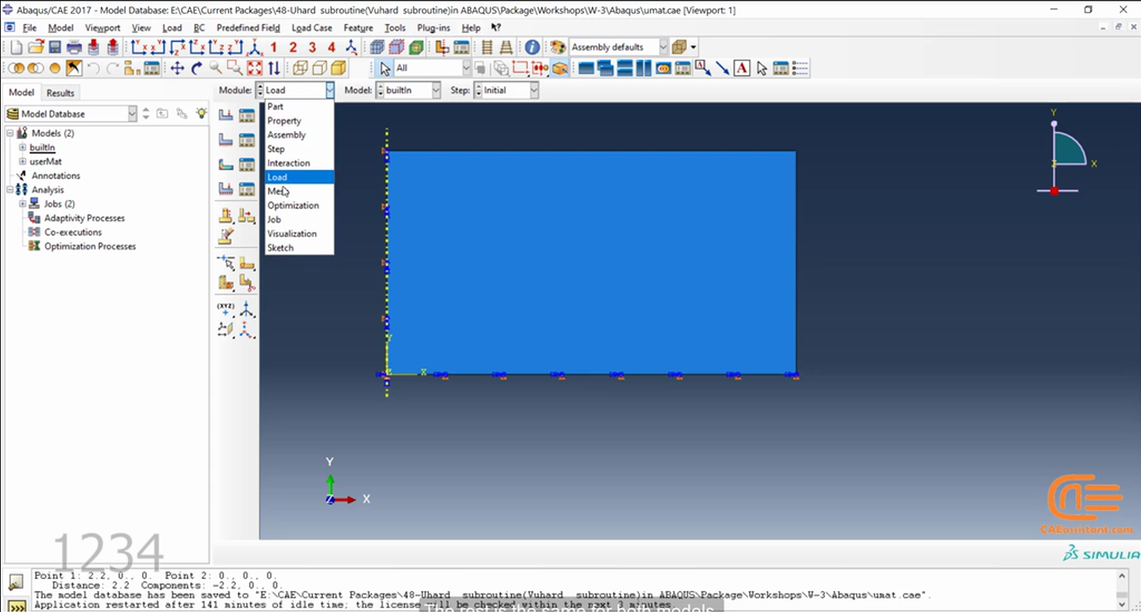Screen dimensions: 1141x612
Task: Switch to the Results tab
Action: (x=60, y=93)
